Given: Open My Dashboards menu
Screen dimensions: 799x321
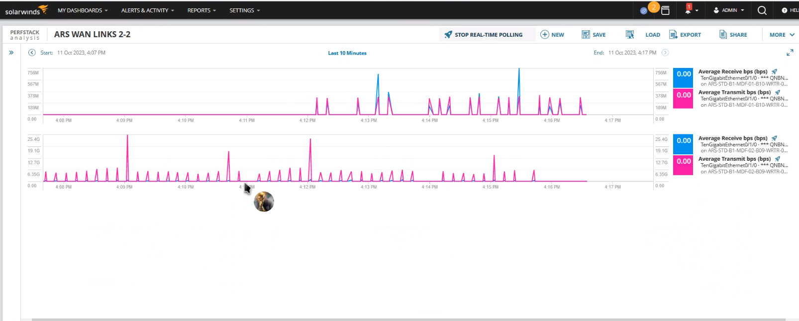Looking at the screenshot, I should tap(83, 10).
